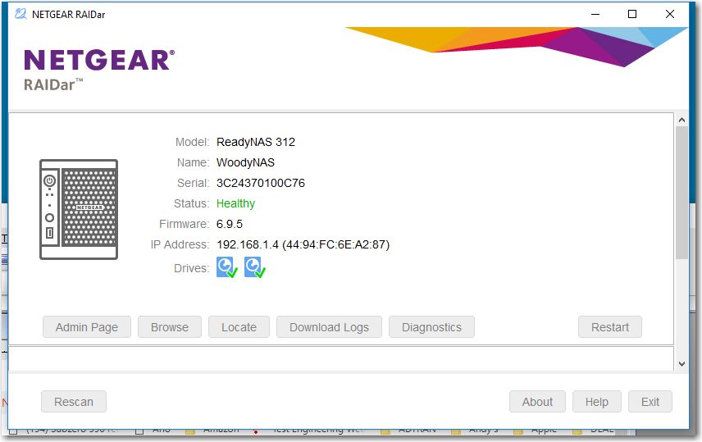This screenshot has width=702, height=442.
Task: Minimize the RAIDar window
Action: point(595,14)
